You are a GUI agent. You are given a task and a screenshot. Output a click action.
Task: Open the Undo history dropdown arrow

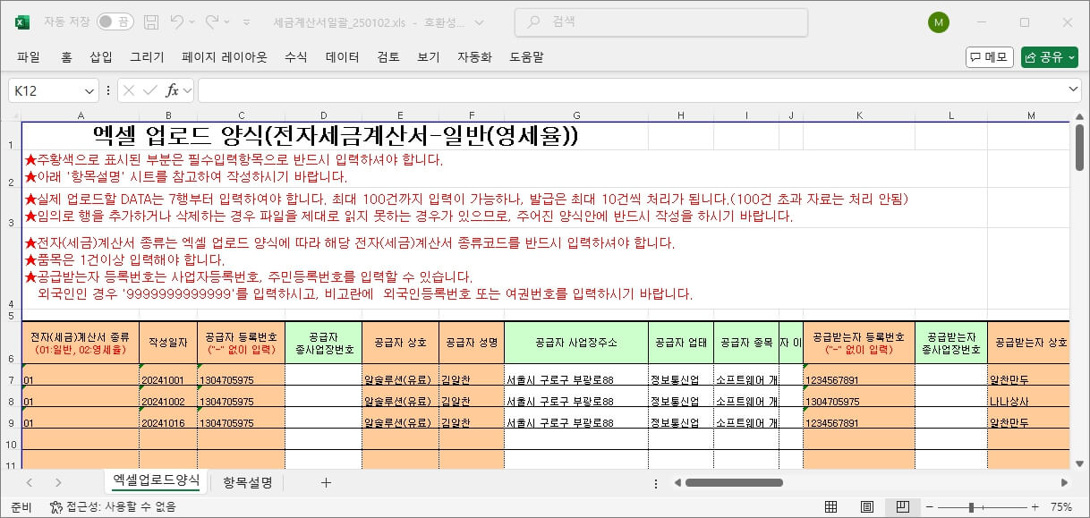coord(192,21)
